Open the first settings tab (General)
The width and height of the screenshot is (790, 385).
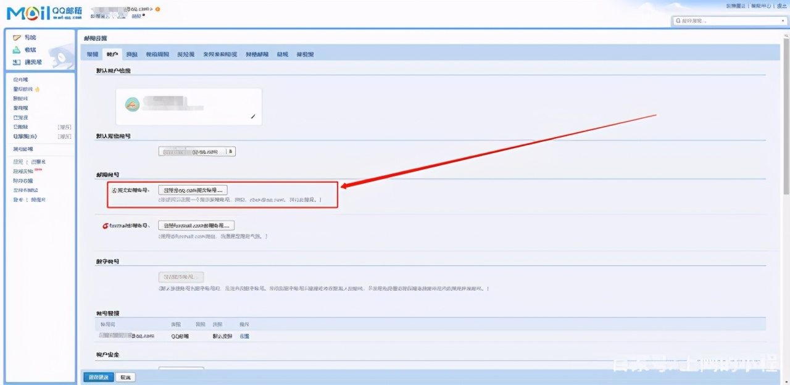tap(93, 54)
